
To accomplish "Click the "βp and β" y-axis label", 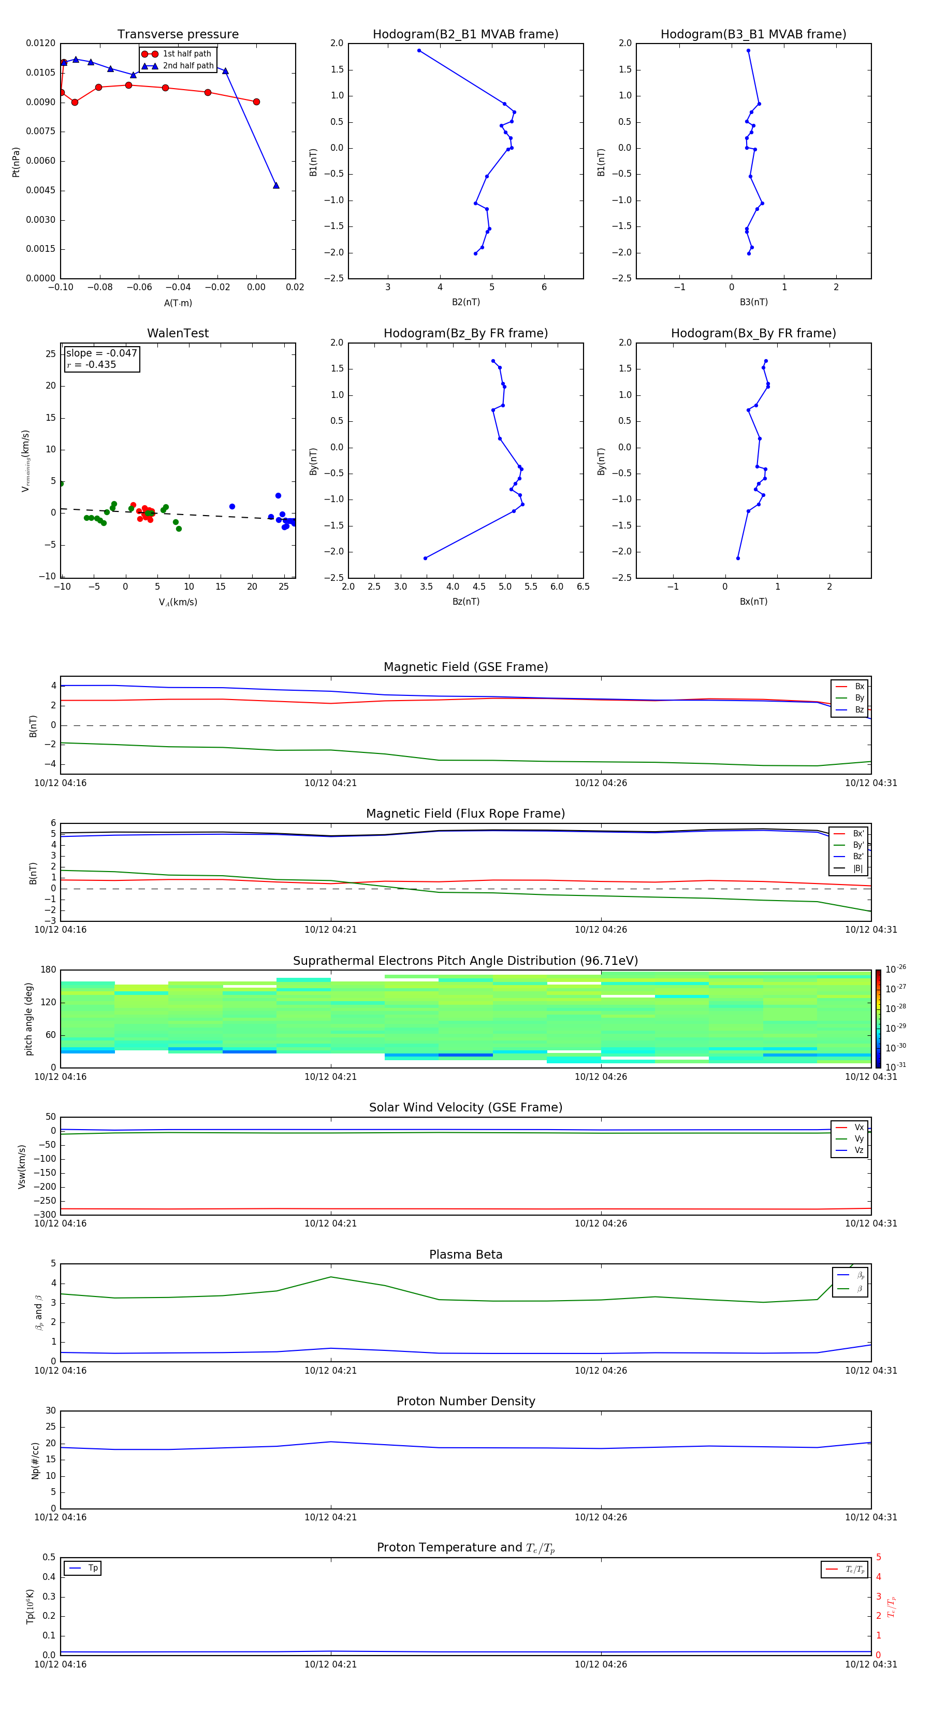I will click(x=38, y=1313).
